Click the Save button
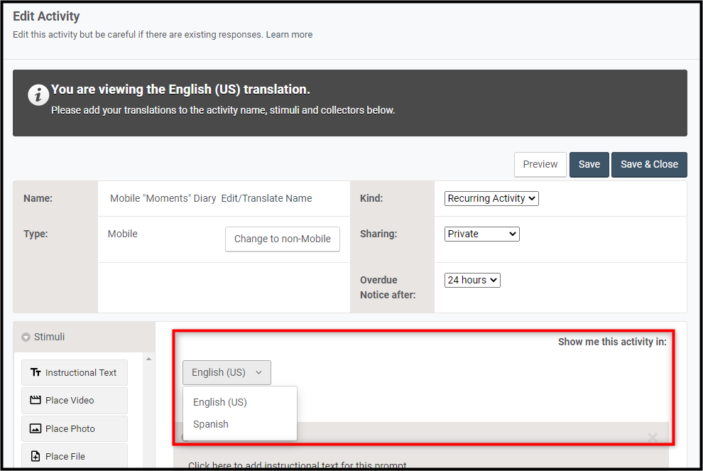 [589, 164]
